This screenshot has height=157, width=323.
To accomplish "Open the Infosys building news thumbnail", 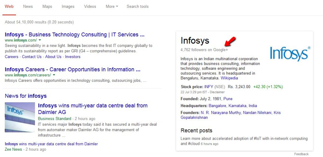I will (20, 117).
